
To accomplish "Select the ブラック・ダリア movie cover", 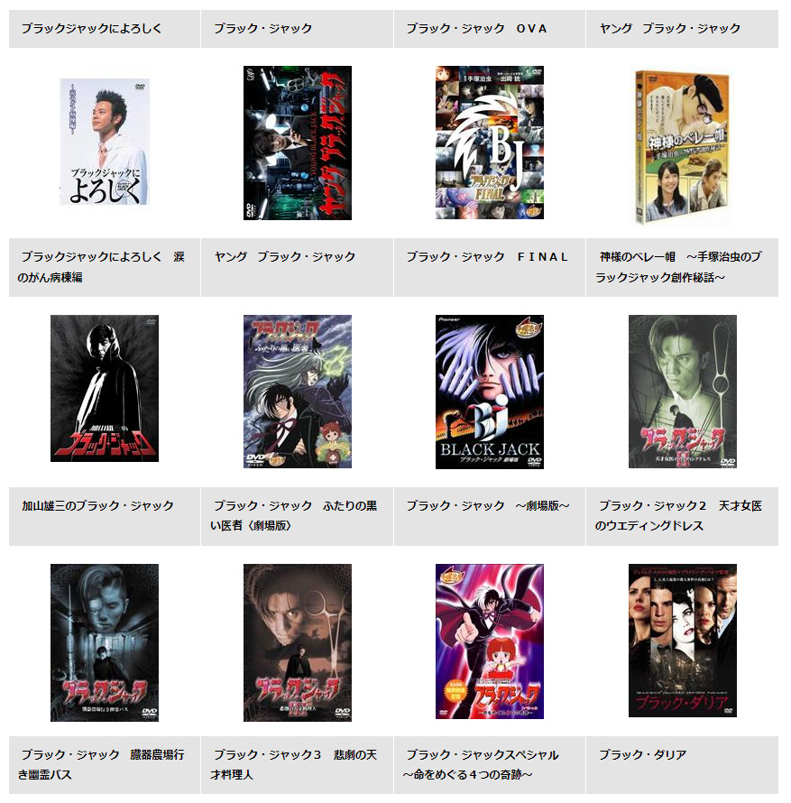I will [x=683, y=641].
